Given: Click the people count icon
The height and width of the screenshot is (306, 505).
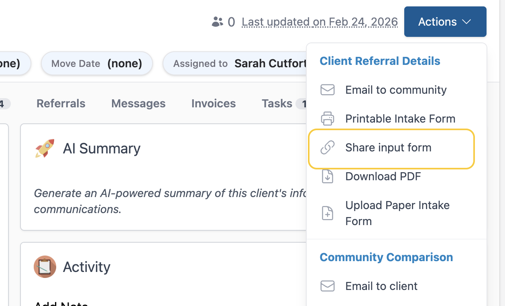Looking at the screenshot, I should point(217,22).
